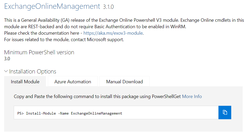The height and width of the screenshot is (135, 245).
Task: Follow the More Info link
Action: click(192, 96)
